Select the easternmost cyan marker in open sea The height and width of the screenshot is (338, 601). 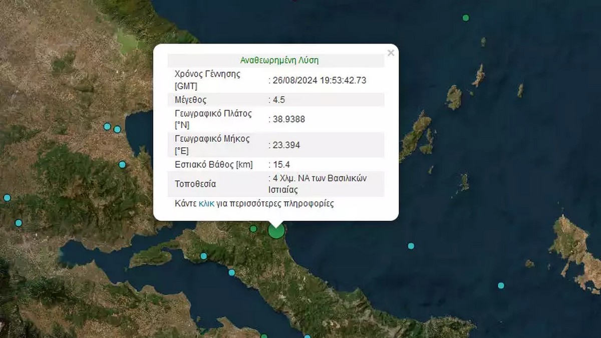click(x=501, y=285)
